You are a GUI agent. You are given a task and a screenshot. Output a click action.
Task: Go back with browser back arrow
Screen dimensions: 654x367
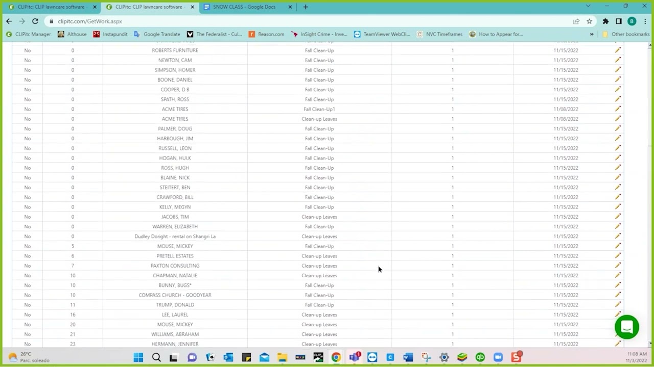pyautogui.click(x=9, y=21)
